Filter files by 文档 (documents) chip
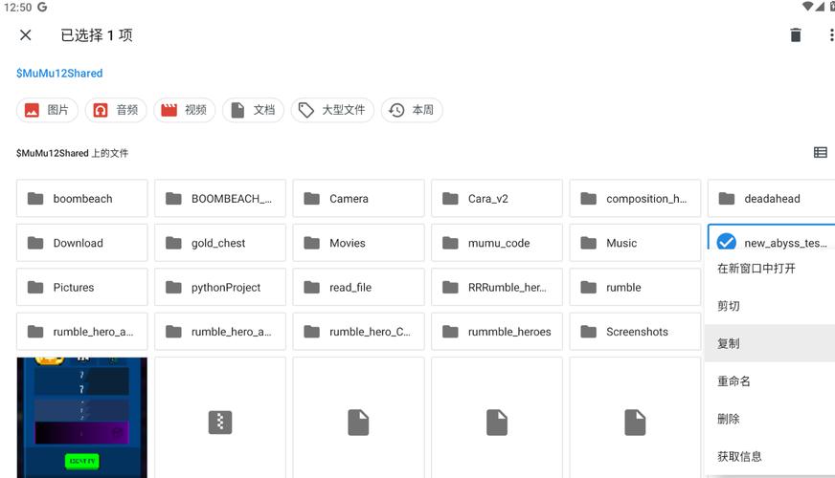Viewport: 835px width, 478px height. (253, 110)
